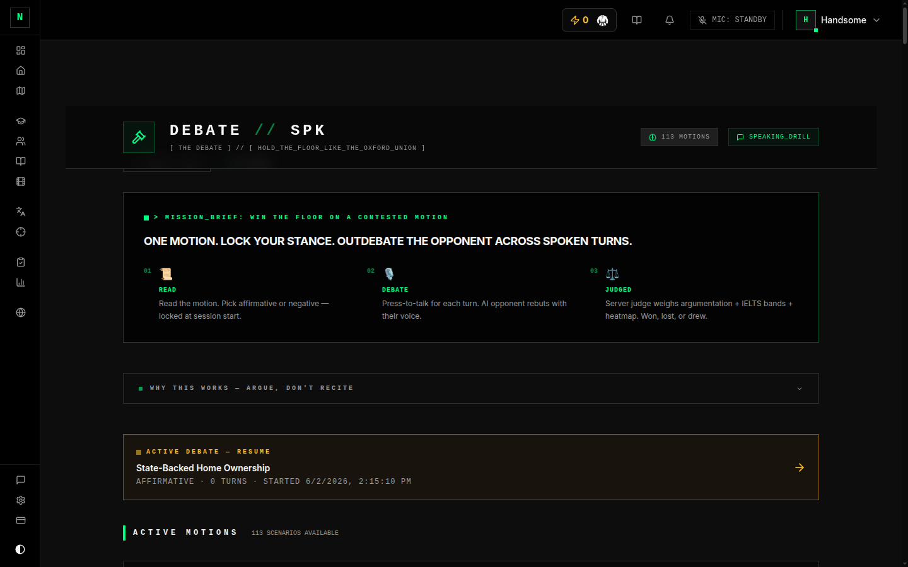
Task: Click the MISSION_BRIEF heading line
Action: tap(300, 217)
